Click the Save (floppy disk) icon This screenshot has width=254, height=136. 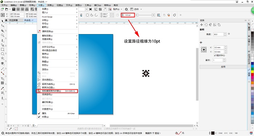click(x=14, y=9)
